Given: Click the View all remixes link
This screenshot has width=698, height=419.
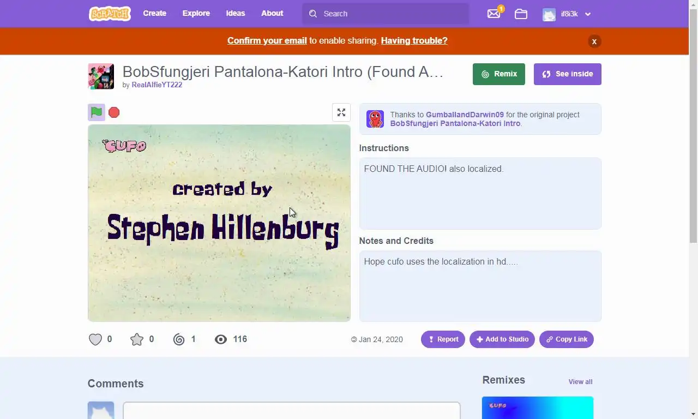Looking at the screenshot, I should click(x=580, y=382).
